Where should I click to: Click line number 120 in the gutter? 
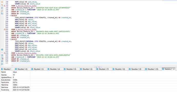tap(7, 61)
